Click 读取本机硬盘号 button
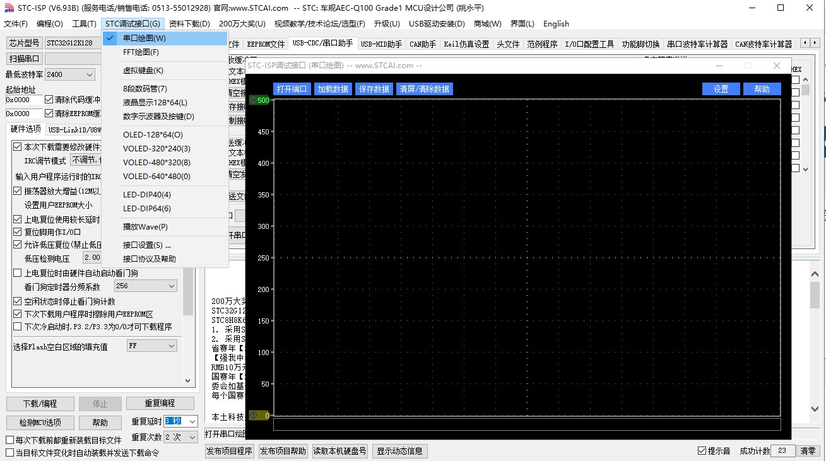826x461 pixels. pos(340,451)
